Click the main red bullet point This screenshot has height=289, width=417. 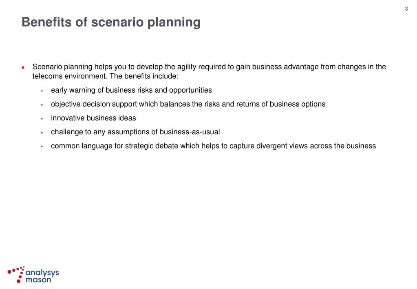tap(23, 67)
